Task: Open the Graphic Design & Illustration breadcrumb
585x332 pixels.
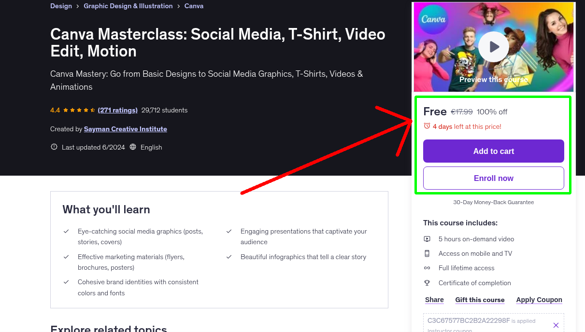Action: point(128,6)
